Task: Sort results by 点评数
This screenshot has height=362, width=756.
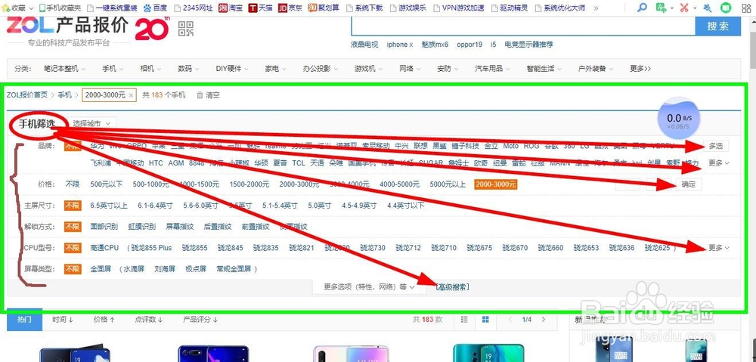Action: click(148, 320)
